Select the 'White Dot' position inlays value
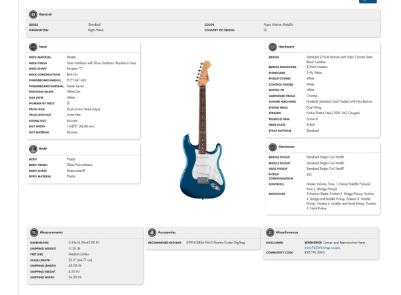 coord(73,92)
